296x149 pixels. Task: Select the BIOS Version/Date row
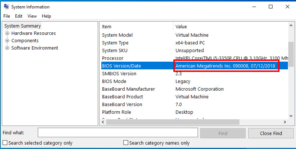[x=122, y=66]
